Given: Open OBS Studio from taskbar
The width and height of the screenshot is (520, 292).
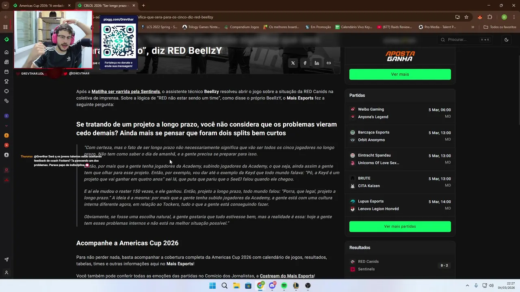Looking at the screenshot, I should (308, 286).
